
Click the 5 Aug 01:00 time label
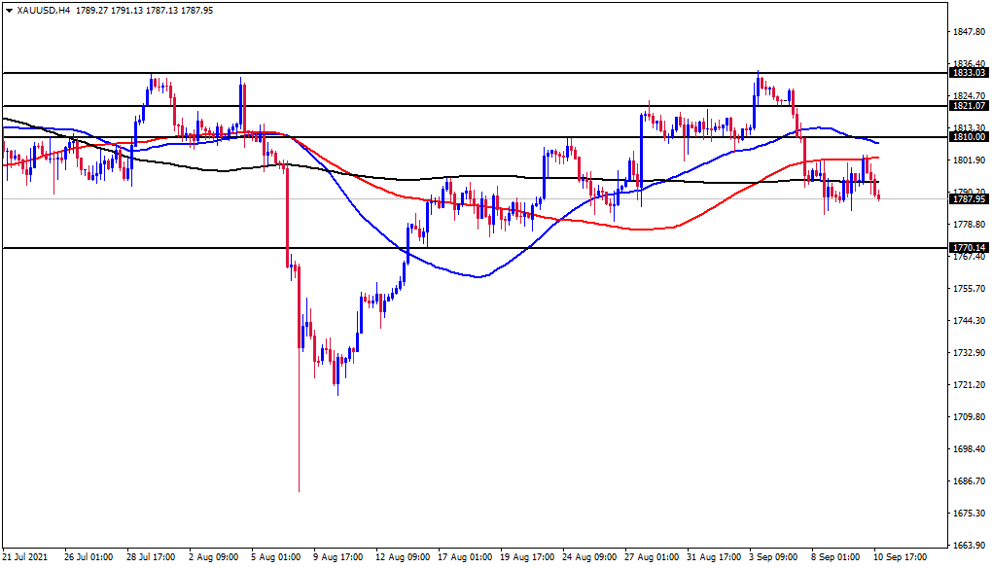[x=276, y=557]
